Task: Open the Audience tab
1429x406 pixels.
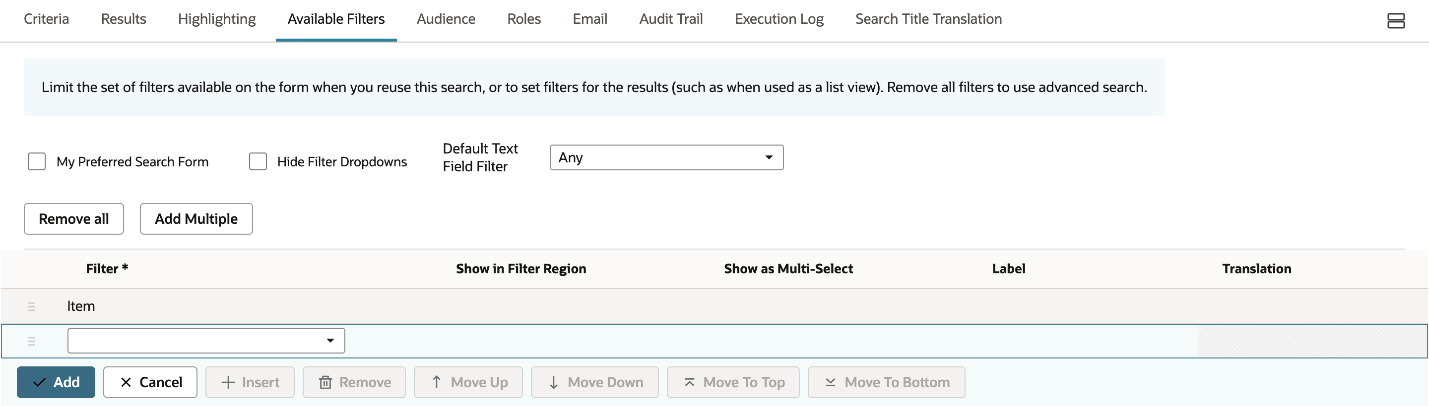Action: [x=446, y=19]
